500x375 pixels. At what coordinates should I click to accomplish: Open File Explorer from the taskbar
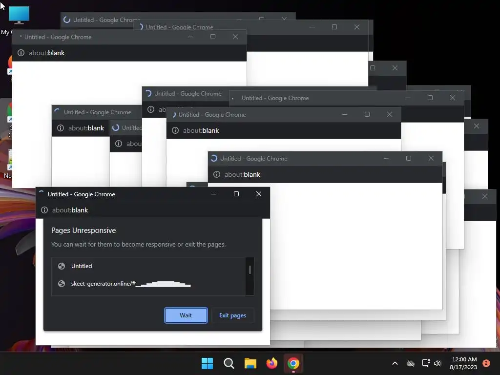tap(250, 363)
